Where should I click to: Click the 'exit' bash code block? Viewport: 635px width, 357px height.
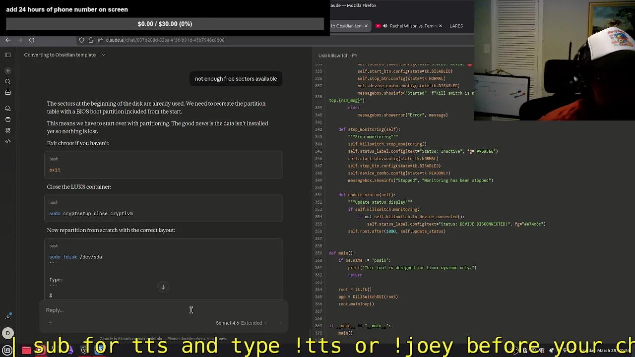tap(163, 165)
